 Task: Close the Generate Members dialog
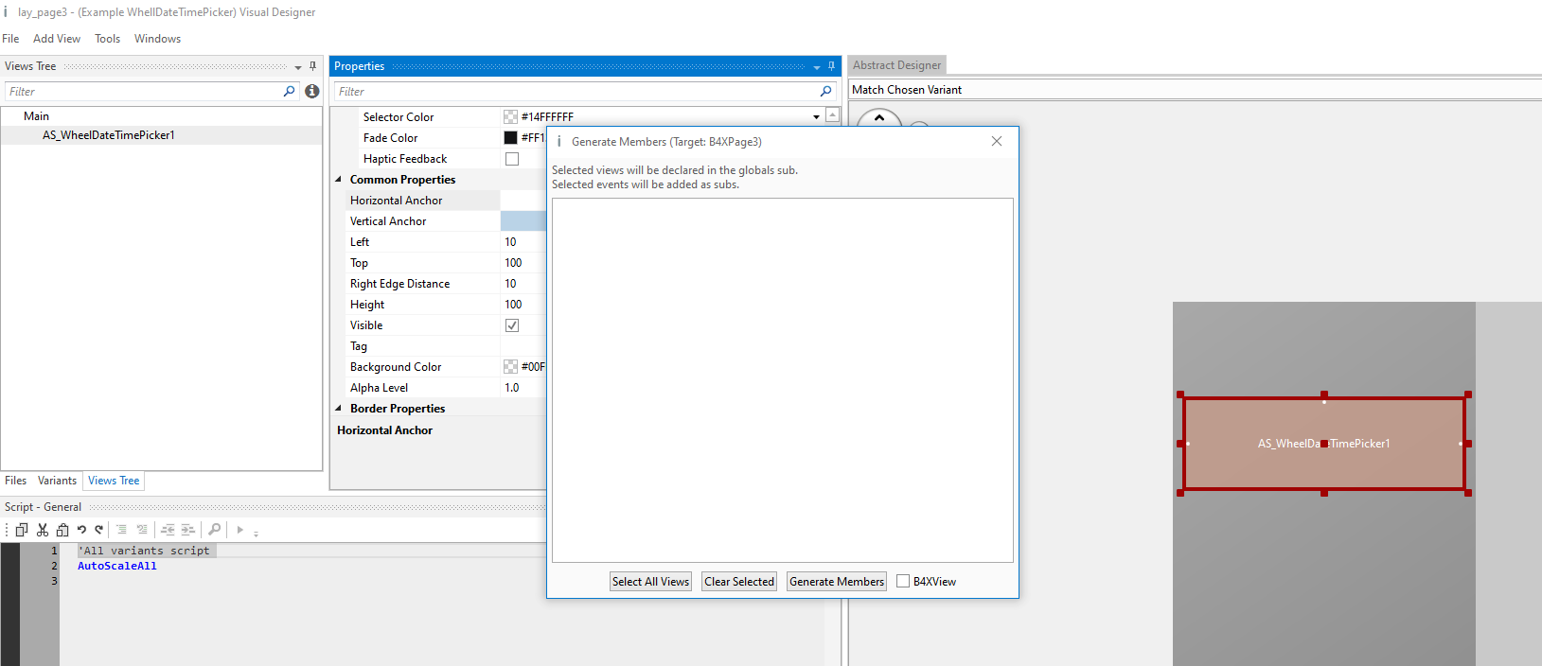click(x=997, y=141)
